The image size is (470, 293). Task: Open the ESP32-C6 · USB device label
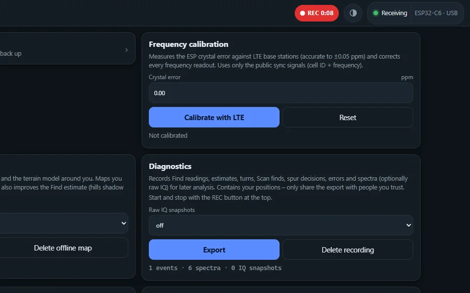pos(436,13)
